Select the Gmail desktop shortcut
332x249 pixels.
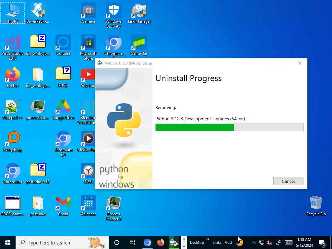point(63,206)
